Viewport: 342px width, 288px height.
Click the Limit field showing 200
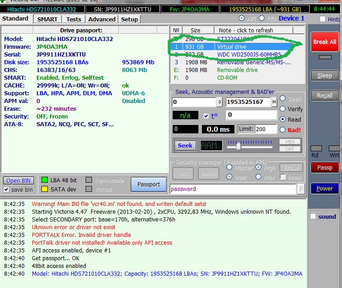265,129
